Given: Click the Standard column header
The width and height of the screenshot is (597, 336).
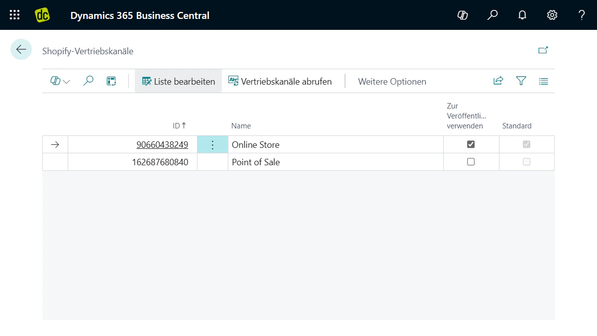Looking at the screenshot, I should 517,126.
